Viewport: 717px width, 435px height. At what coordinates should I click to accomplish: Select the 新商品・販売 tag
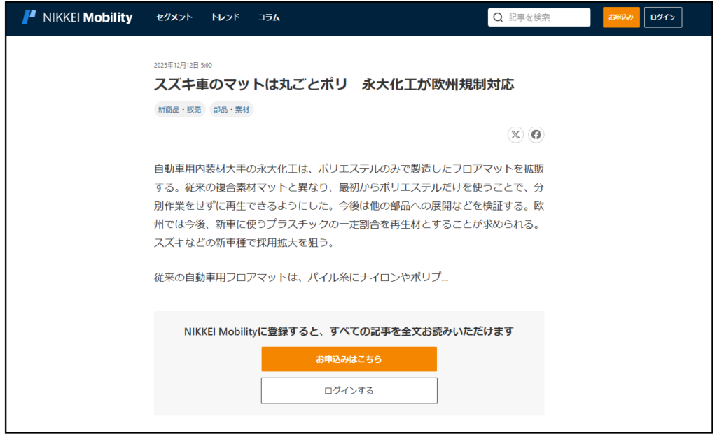(179, 110)
